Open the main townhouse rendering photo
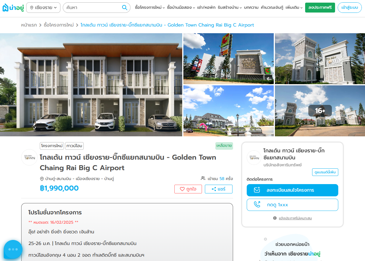This screenshot has width=365, height=261. pos(91,85)
